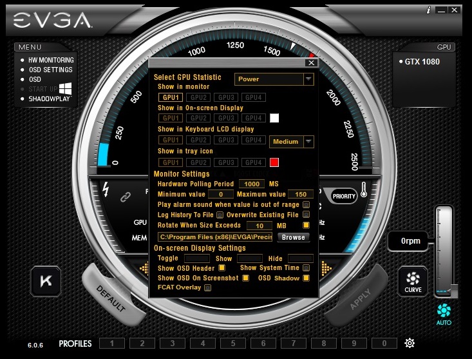Image resolution: width=472 pixels, height=359 pixels.
Task: Click the Rotate size MB field
Action: coord(260,226)
